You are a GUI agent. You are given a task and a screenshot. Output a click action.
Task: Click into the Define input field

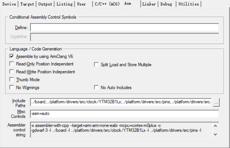pyautogui.click(x=124, y=28)
